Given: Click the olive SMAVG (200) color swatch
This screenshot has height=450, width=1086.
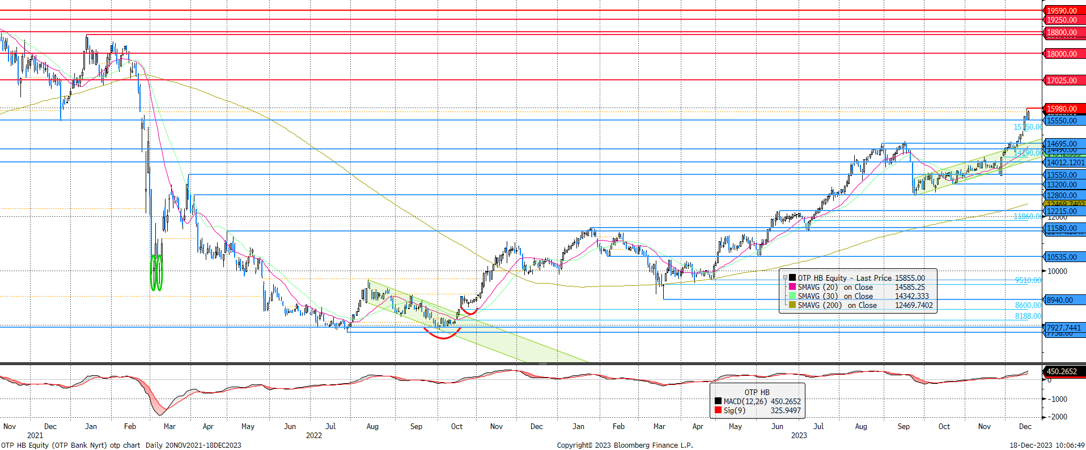Looking at the screenshot, I should tap(792, 305).
